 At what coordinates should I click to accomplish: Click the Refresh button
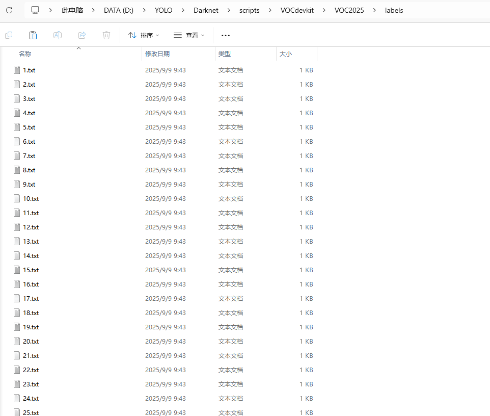9,10
